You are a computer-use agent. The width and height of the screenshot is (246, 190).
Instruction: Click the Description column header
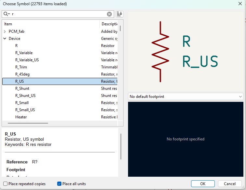(x=110, y=24)
